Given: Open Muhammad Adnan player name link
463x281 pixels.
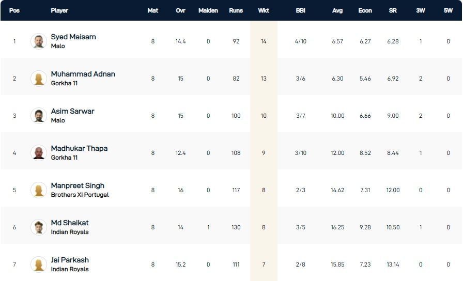Looking at the screenshot, I should pyautogui.click(x=83, y=74).
